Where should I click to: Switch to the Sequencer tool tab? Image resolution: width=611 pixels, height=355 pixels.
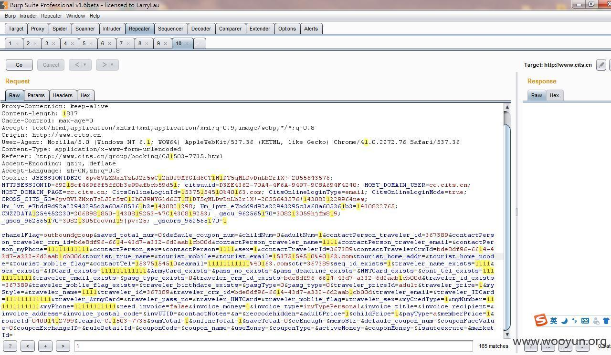pos(170,29)
